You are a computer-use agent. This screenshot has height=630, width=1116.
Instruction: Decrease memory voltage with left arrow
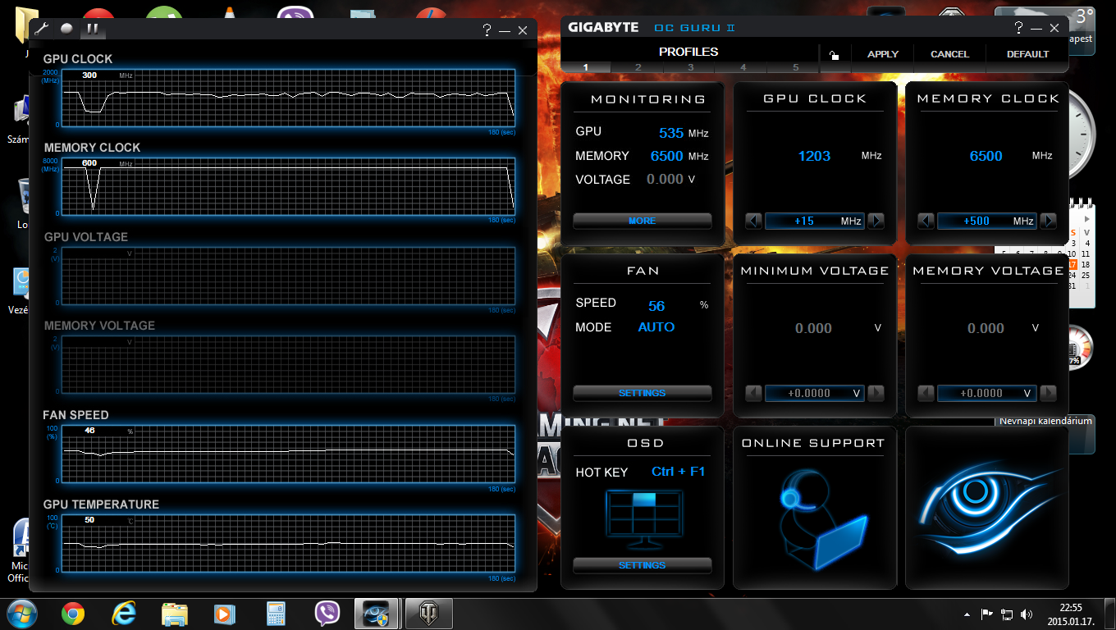pos(926,393)
